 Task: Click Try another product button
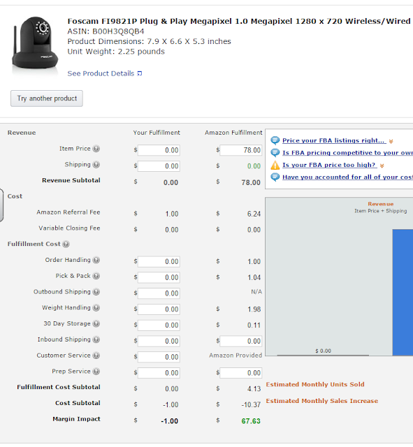(47, 98)
